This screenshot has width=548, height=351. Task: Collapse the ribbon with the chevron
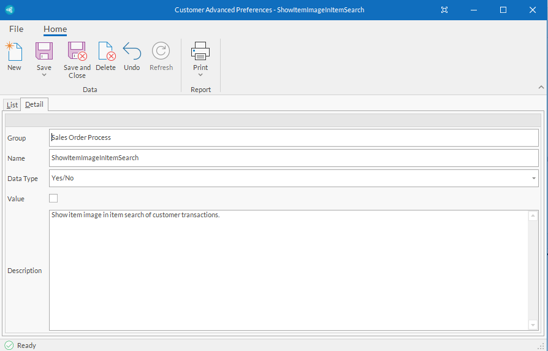[x=541, y=87]
